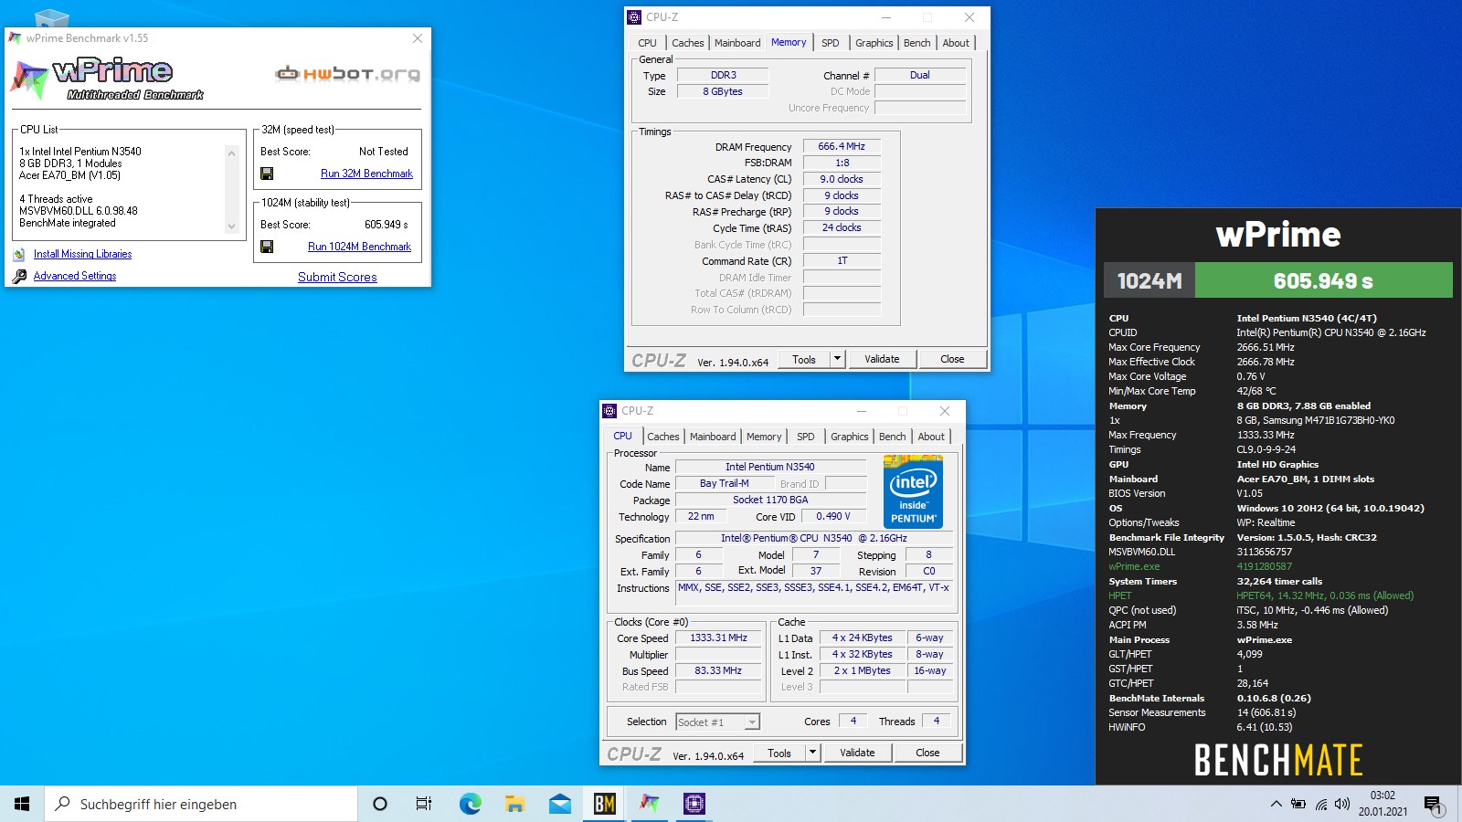Open Mainboard tab in CPU-Z CPU window

pos(713,437)
